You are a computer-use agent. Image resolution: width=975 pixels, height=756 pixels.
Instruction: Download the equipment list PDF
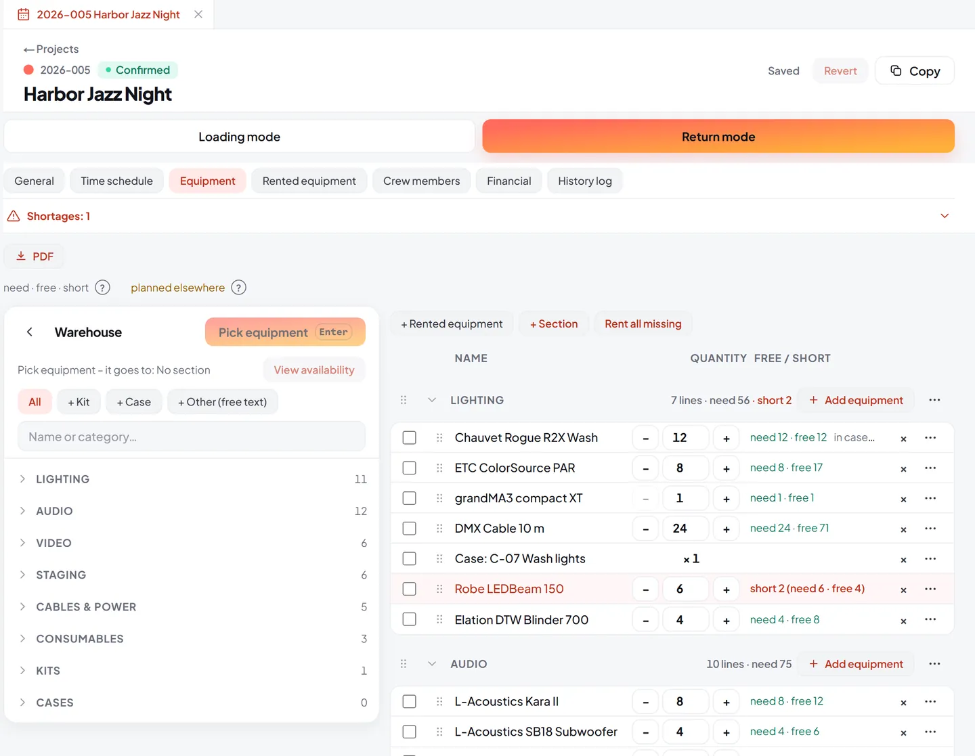35,257
